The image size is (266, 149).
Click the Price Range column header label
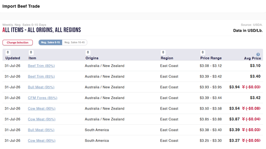click(x=211, y=58)
